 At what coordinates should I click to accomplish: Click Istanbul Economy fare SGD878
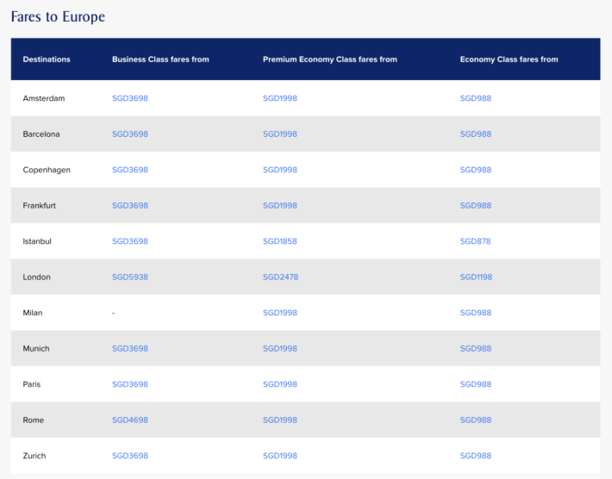[x=475, y=241]
